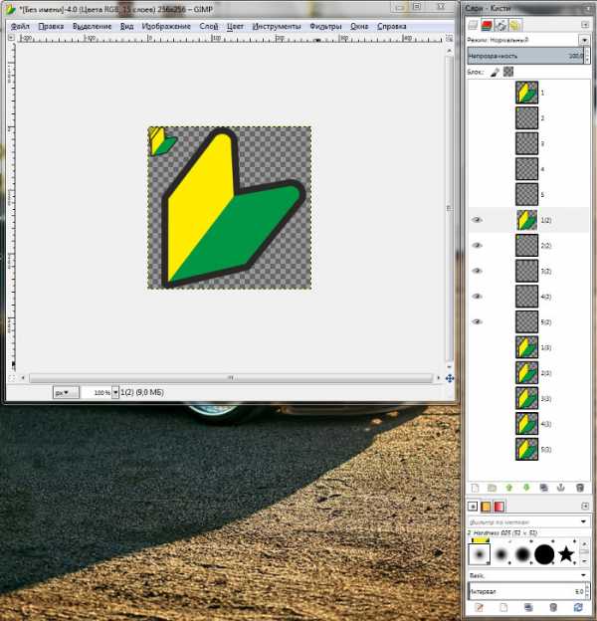Delete the selected brush
The width and height of the screenshot is (597, 621).
click(x=553, y=607)
